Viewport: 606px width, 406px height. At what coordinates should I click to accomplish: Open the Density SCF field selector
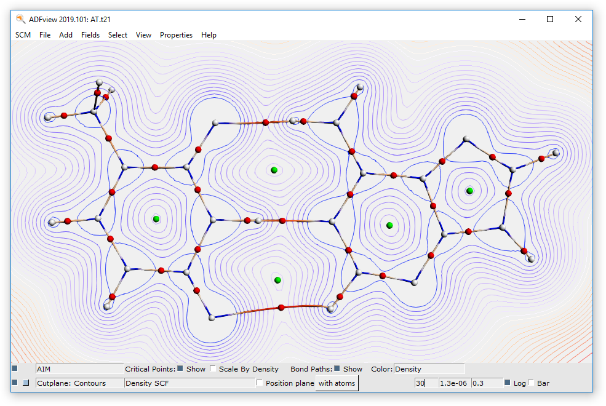click(x=189, y=383)
